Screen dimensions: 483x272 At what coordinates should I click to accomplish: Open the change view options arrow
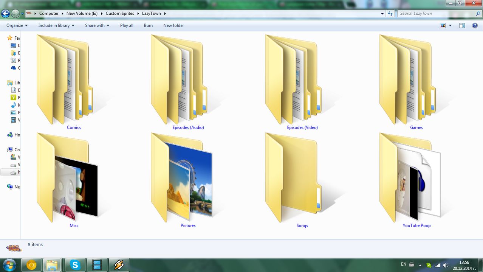(x=450, y=25)
